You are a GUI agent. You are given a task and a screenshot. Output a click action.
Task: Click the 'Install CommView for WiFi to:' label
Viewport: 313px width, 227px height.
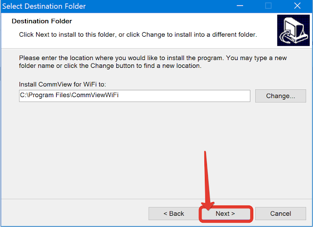point(63,84)
